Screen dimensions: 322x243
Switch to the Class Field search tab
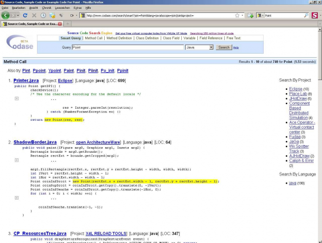click(171, 38)
